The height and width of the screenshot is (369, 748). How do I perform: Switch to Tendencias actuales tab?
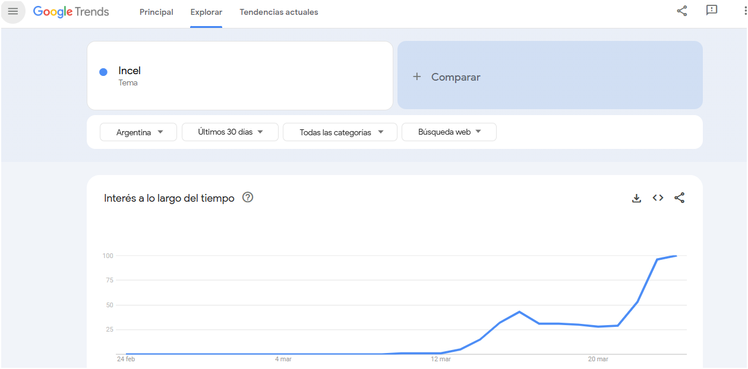(x=279, y=12)
